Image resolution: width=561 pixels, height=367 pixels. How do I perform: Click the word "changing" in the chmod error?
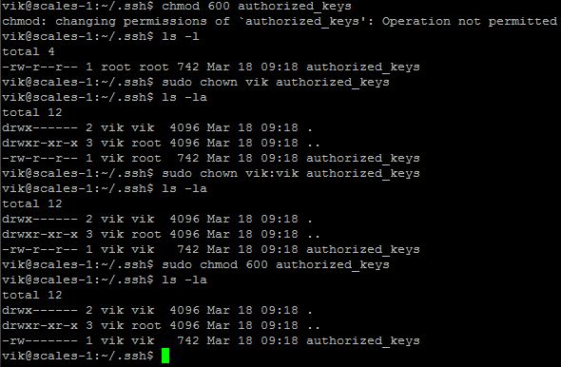(x=86, y=22)
